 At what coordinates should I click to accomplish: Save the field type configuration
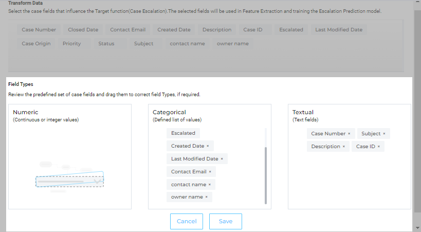pos(225,221)
